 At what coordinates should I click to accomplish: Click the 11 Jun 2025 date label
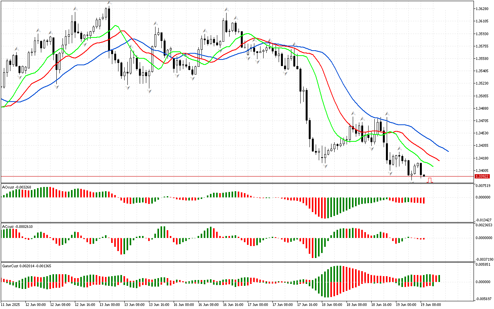point(10,305)
